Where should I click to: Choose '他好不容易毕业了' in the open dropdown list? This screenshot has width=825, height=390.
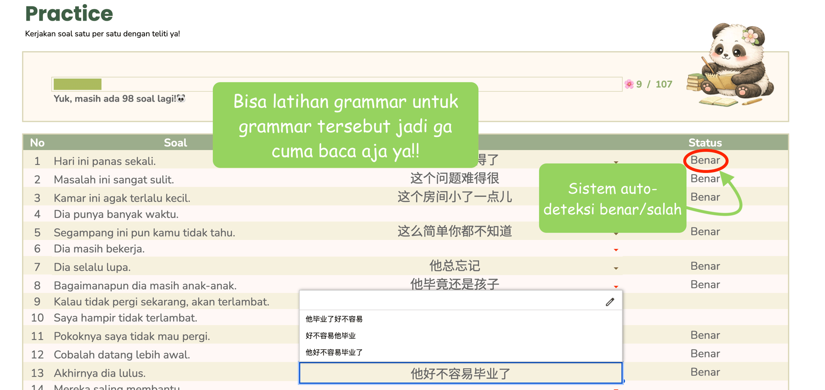click(x=333, y=352)
